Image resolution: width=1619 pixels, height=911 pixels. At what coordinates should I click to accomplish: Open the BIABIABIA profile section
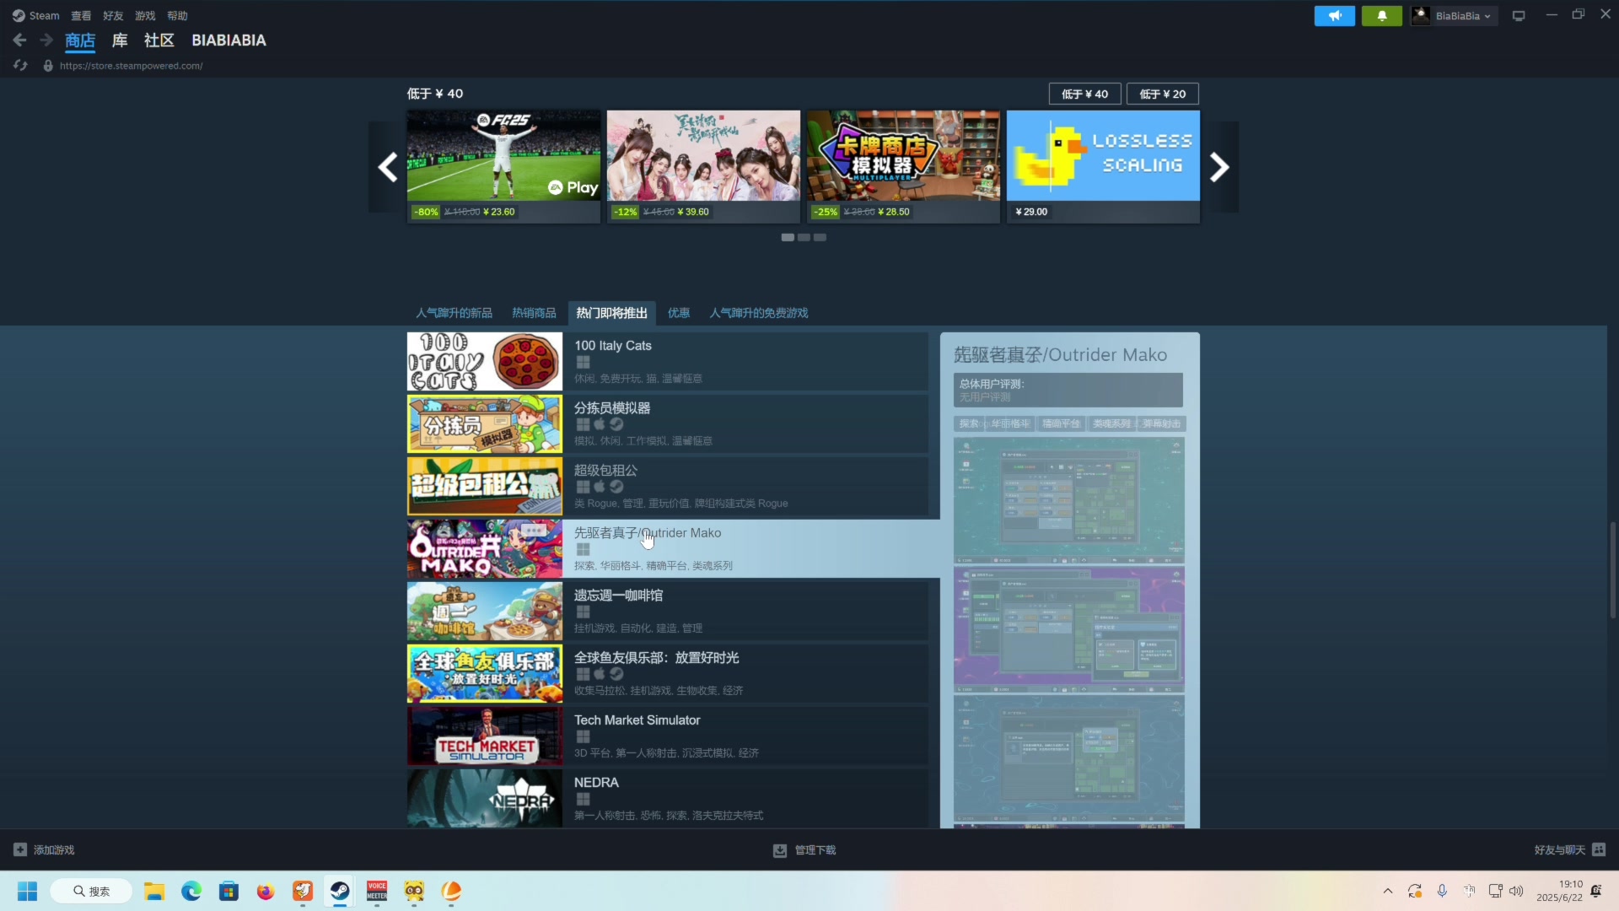tap(229, 40)
